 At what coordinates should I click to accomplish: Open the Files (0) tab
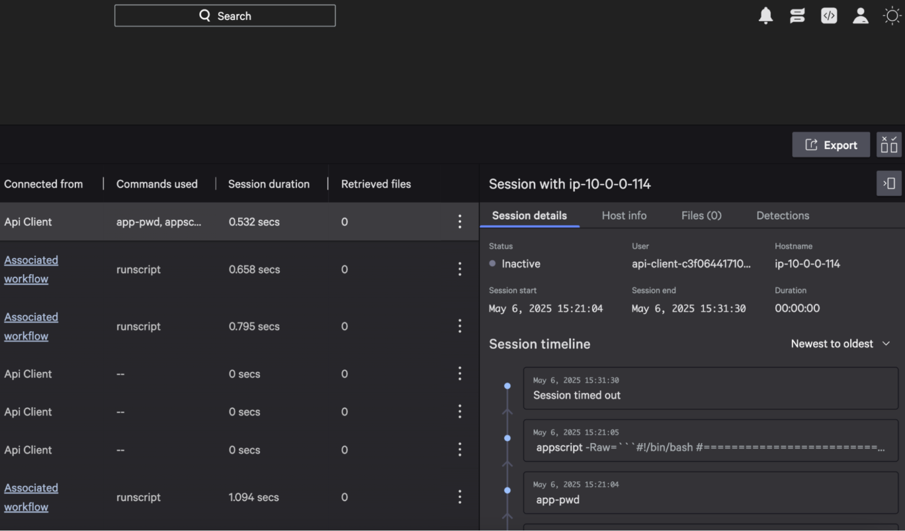click(x=701, y=216)
